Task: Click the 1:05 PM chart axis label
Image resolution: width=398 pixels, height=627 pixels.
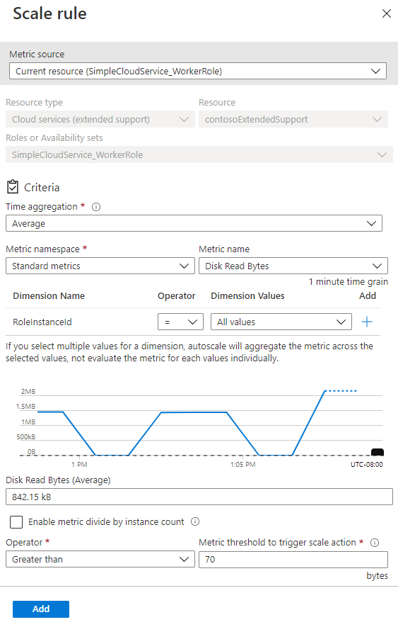Action: tap(242, 465)
